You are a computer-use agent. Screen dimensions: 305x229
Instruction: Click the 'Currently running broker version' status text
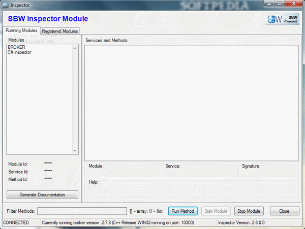point(118,222)
